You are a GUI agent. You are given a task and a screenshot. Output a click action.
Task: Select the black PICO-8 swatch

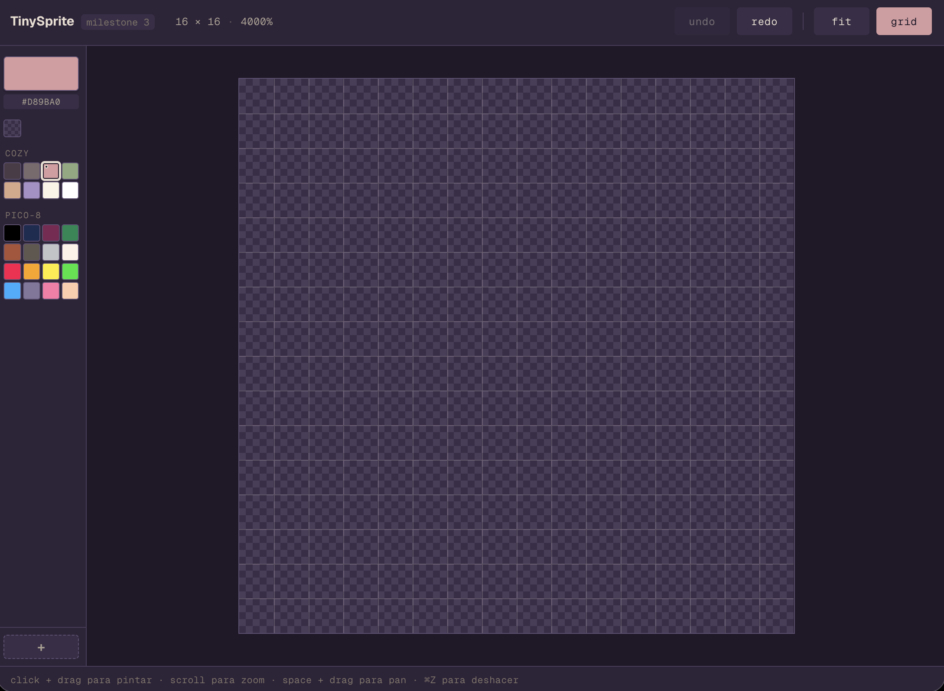coord(12,233)
